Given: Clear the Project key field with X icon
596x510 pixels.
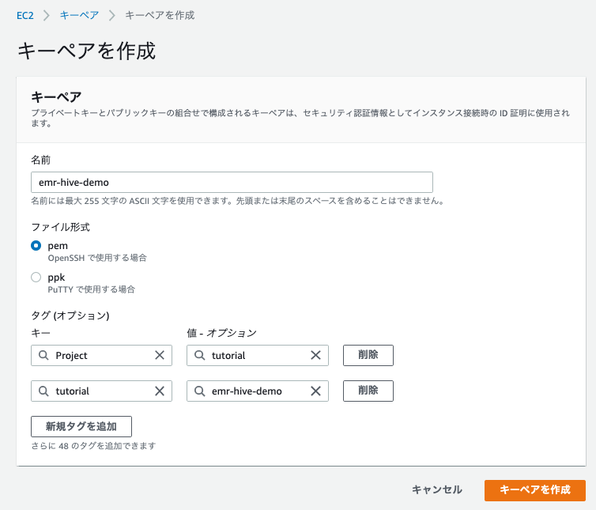Looking at the screenshot, I should coord(160,355).
